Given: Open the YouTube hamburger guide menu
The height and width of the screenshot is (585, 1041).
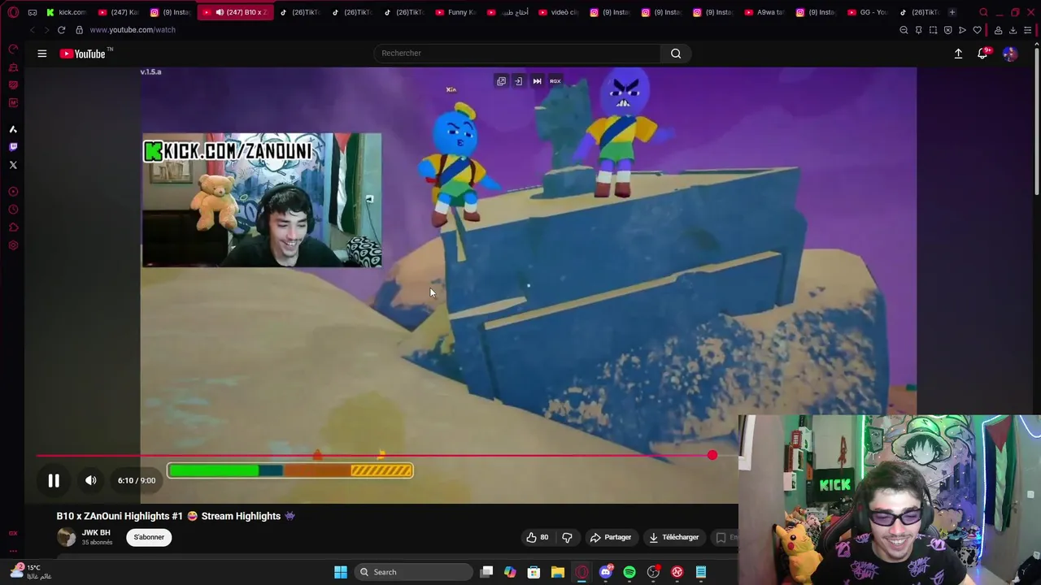Looking at the screenshot, I should (x=41, y=54).
